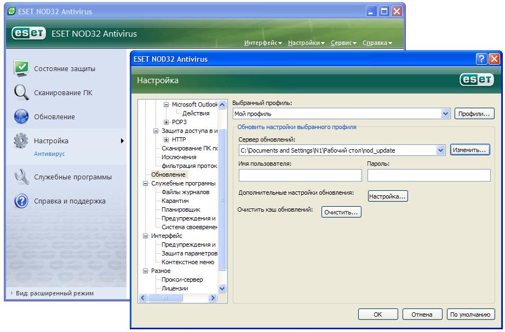Expand the HTTP tree node
The height and width of the screenshot is (332, 505).
pos(166,139)
